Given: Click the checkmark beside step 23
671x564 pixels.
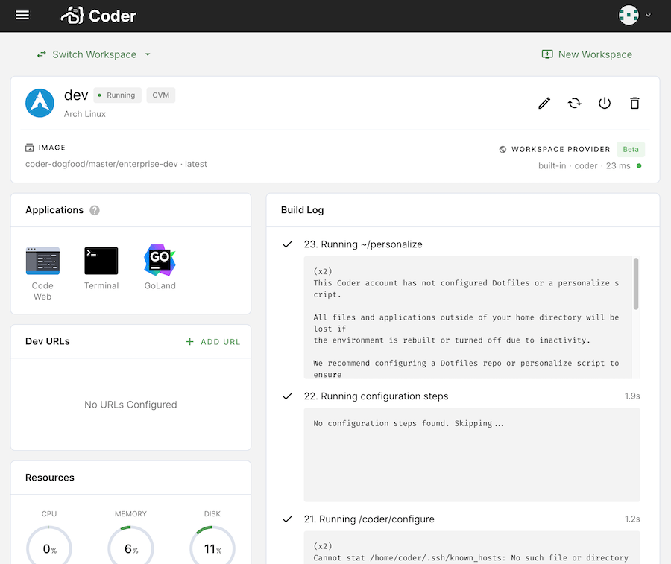Looking at the screenshot, I should click(x=288, y=244).
